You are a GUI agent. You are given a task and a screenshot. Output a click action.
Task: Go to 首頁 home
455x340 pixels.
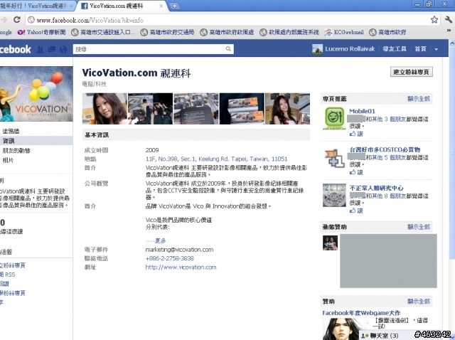pos(420,49)
